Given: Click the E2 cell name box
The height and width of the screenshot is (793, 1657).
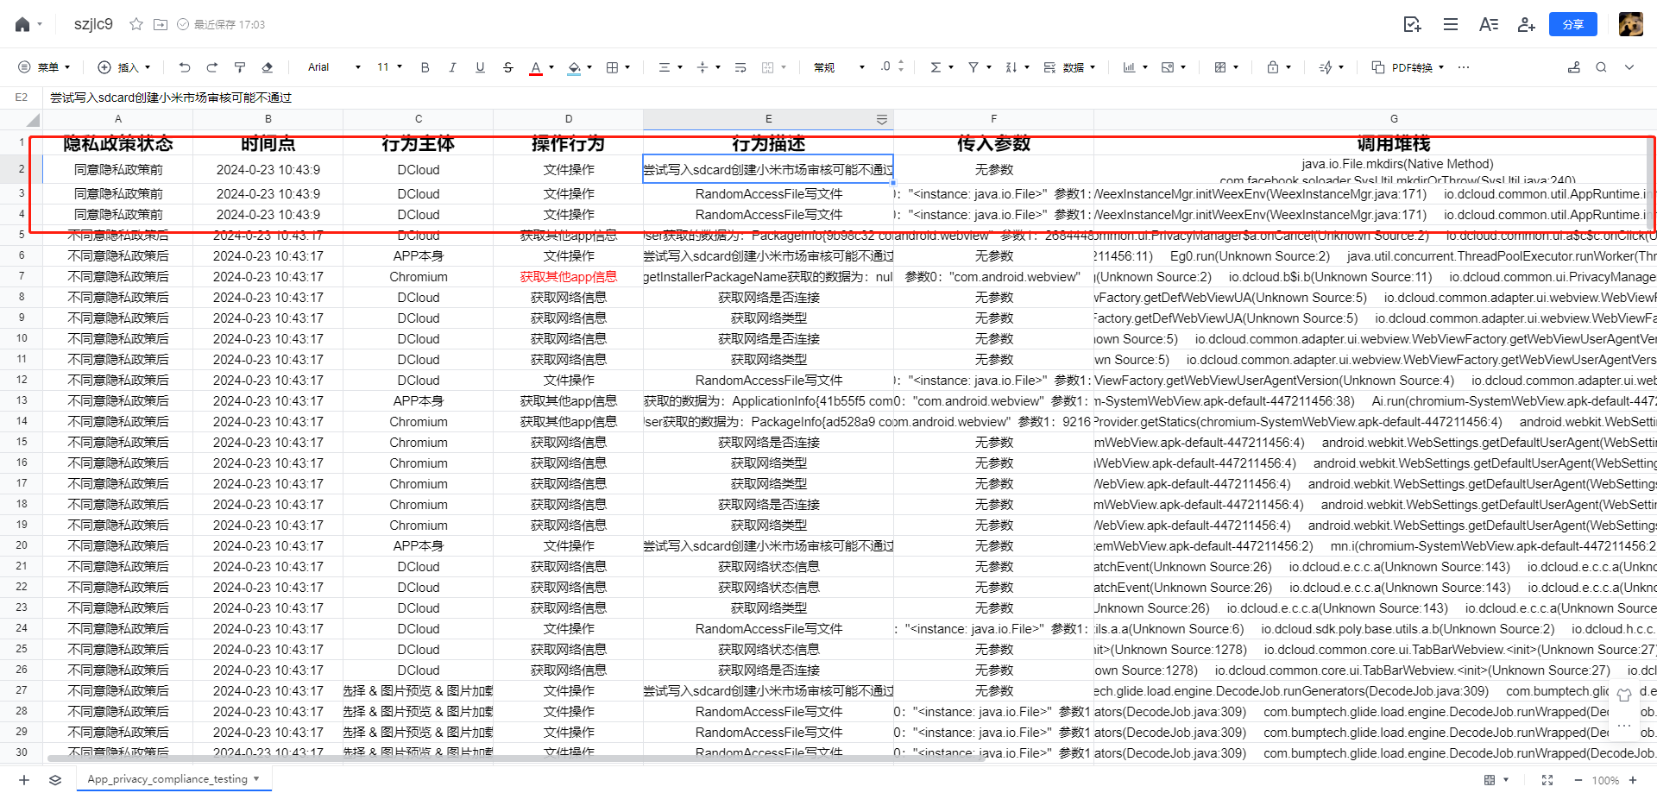Looking at the screenshot, I should (x=22, y=98).
